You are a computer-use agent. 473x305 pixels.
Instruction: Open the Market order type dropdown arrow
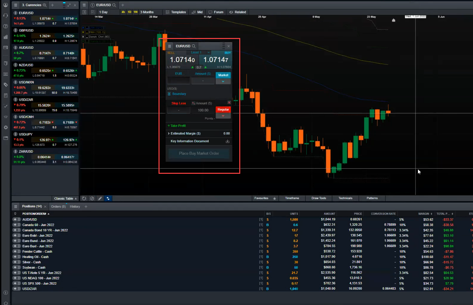223,82
